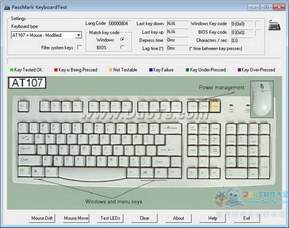The image size is (289, 228).
Task: Click the Windows Key code field
Action: 242,24
